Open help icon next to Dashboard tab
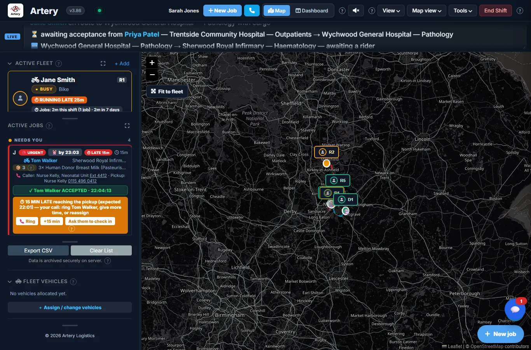This screenshot has width=531, height=350. [342, 11]
